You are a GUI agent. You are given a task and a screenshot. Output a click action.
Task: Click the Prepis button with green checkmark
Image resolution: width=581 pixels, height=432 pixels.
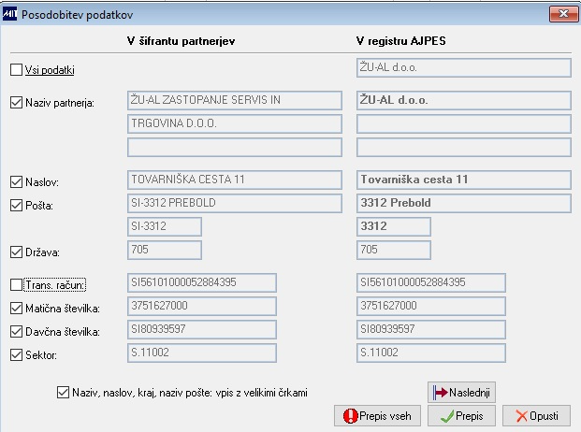(x=461, y=416)
